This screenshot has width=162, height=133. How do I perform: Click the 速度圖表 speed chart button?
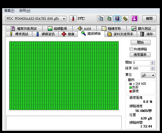point(140,55)
